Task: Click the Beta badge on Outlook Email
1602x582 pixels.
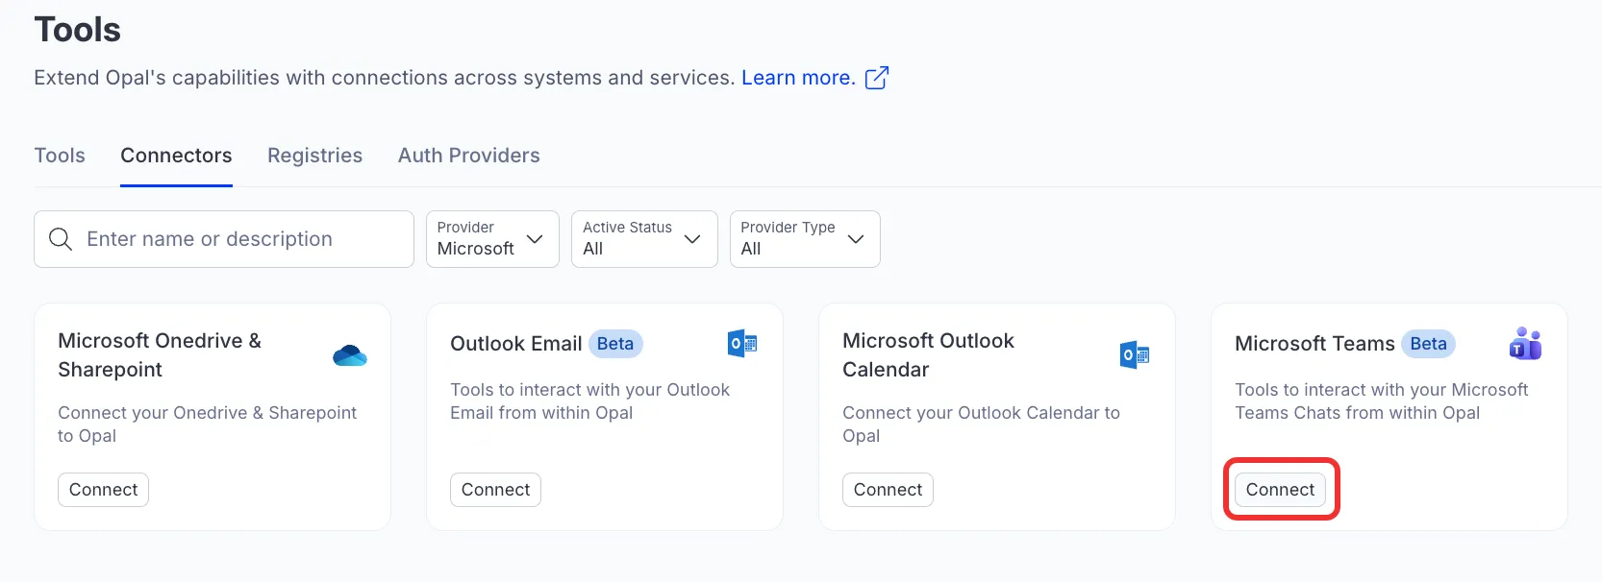Action: pos(615,344)
